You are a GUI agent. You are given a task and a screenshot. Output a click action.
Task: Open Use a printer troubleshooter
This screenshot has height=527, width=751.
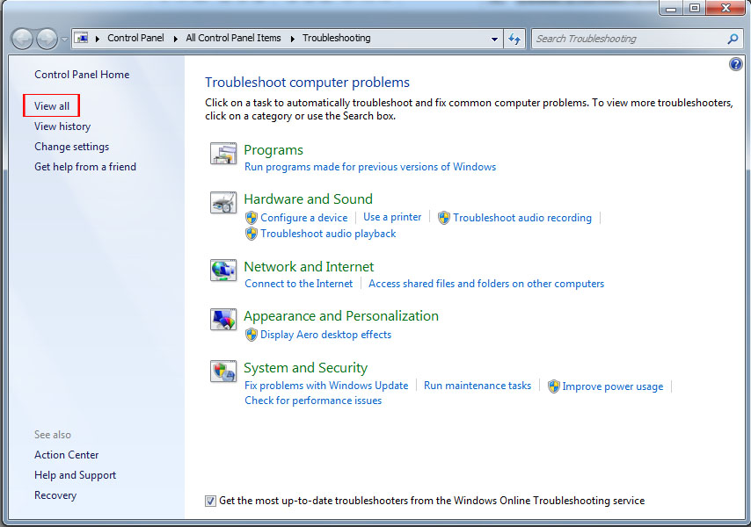tap(392, 217)
